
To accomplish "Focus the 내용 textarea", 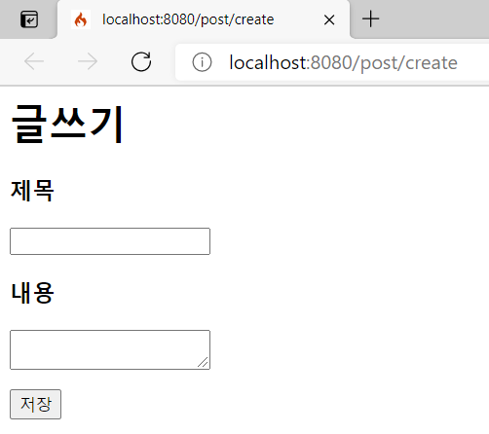I will pyautogui.click(x=110, y=349).
